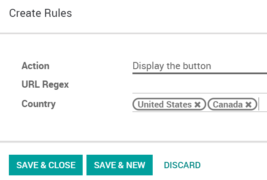
Task: Click the blank area below the Country label
Action: tap(63, 124)
